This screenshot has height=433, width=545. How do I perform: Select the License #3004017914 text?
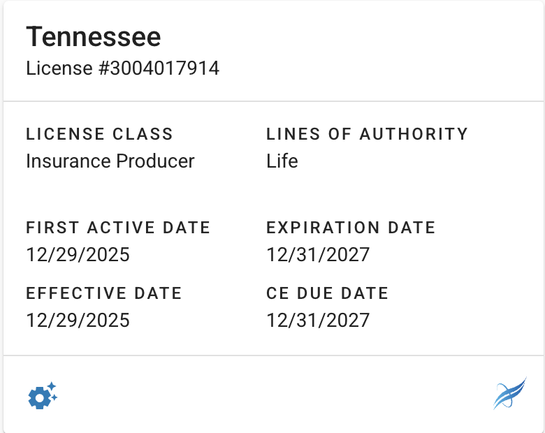pyautogui.click(x=122, y=68)
